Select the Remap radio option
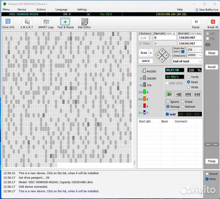220x199 pixels. [x=168, y=107]
